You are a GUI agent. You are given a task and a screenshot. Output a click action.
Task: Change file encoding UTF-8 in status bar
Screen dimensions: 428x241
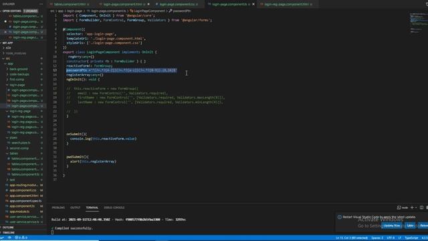point(391,238)
